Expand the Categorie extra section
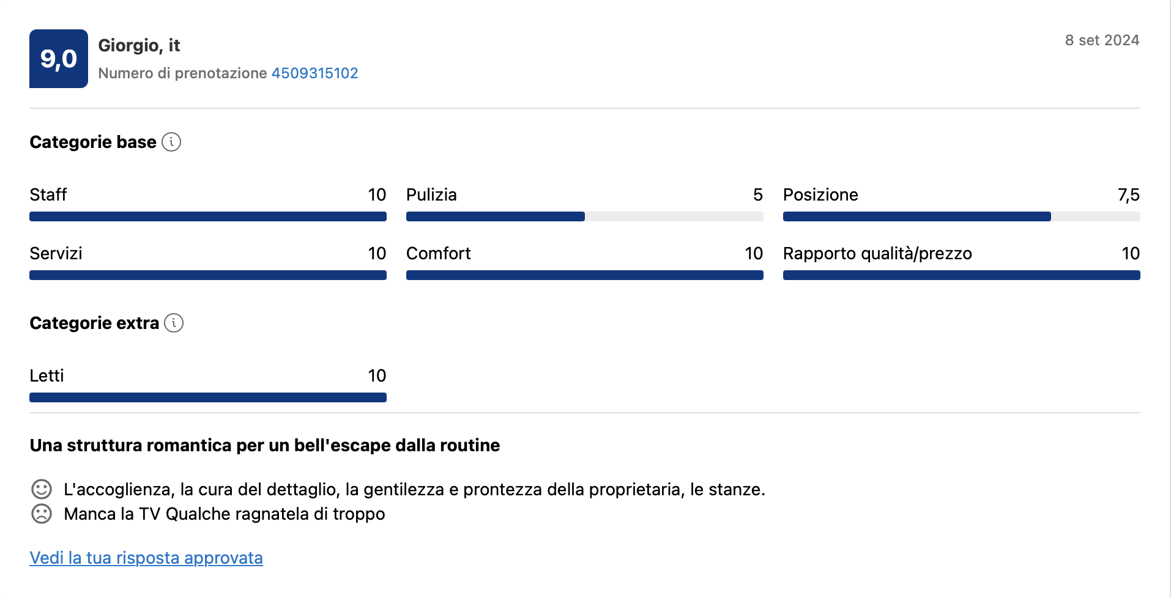Viewport: 1171px width, 598px height. [94, 323]
